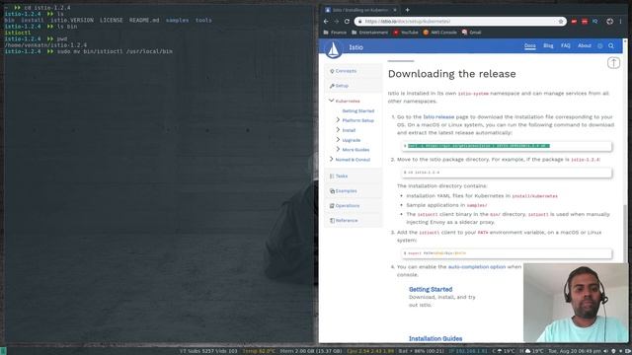Viewport: 632px width, 355px height.
Task: Click the IQ browser extension icon
Action: (594, 22)
